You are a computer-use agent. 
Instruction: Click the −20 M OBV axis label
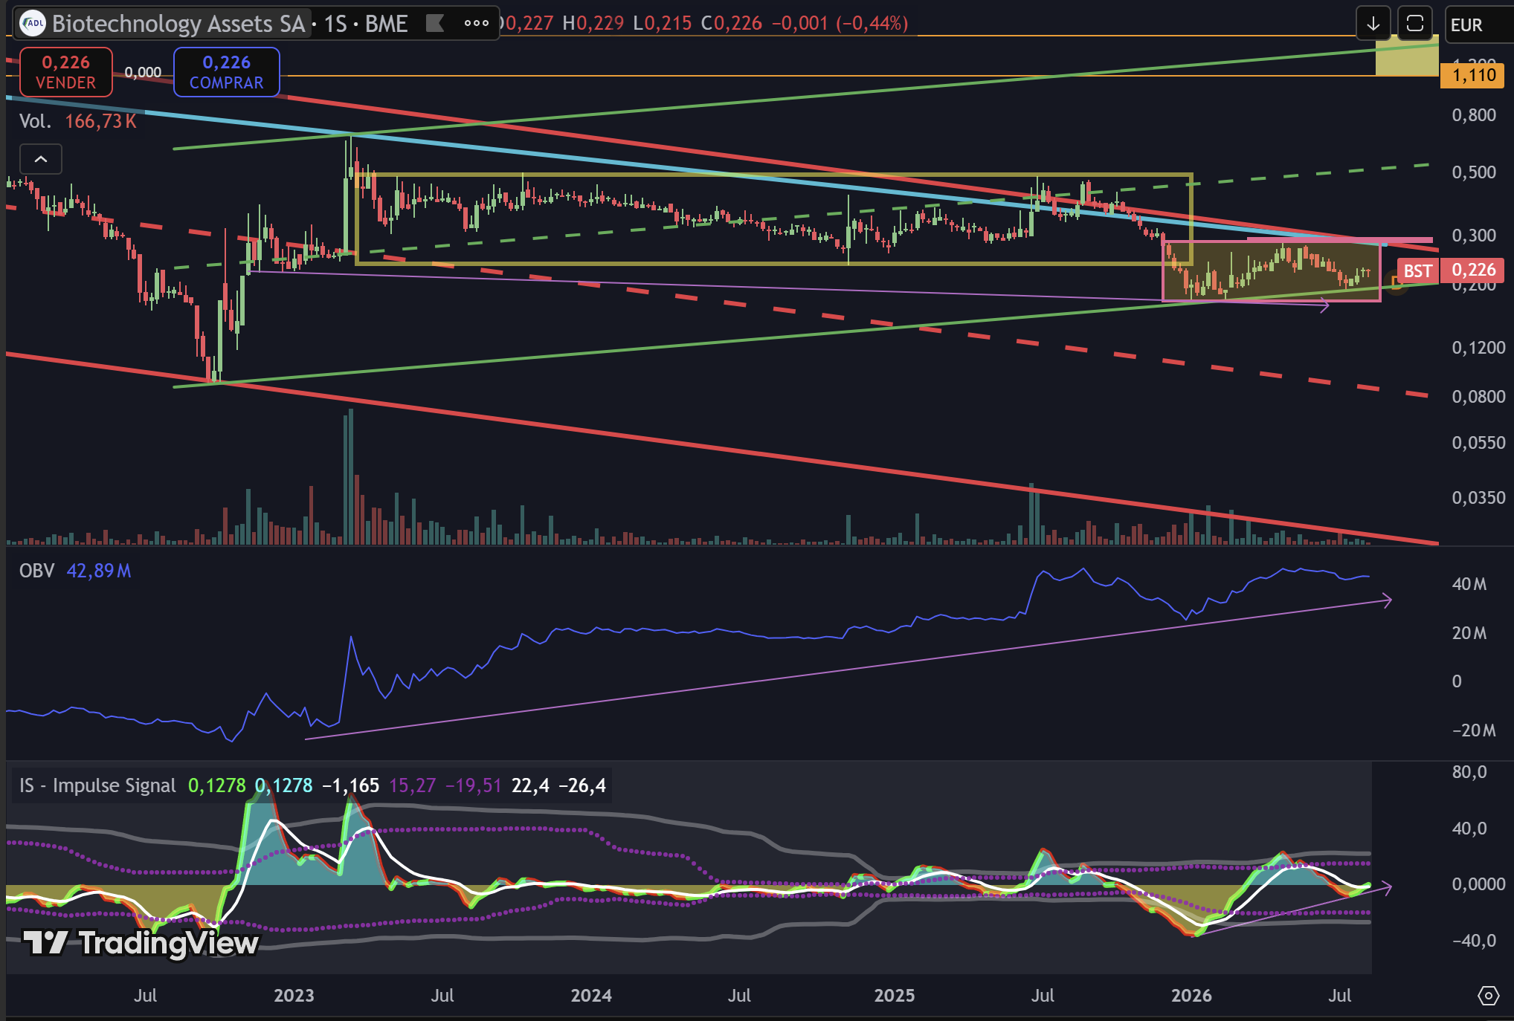(1474, 730)
